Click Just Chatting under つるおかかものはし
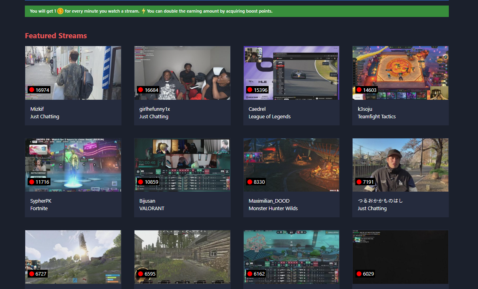The height and width of the screenshot is (289, 478). click(372, 208)
